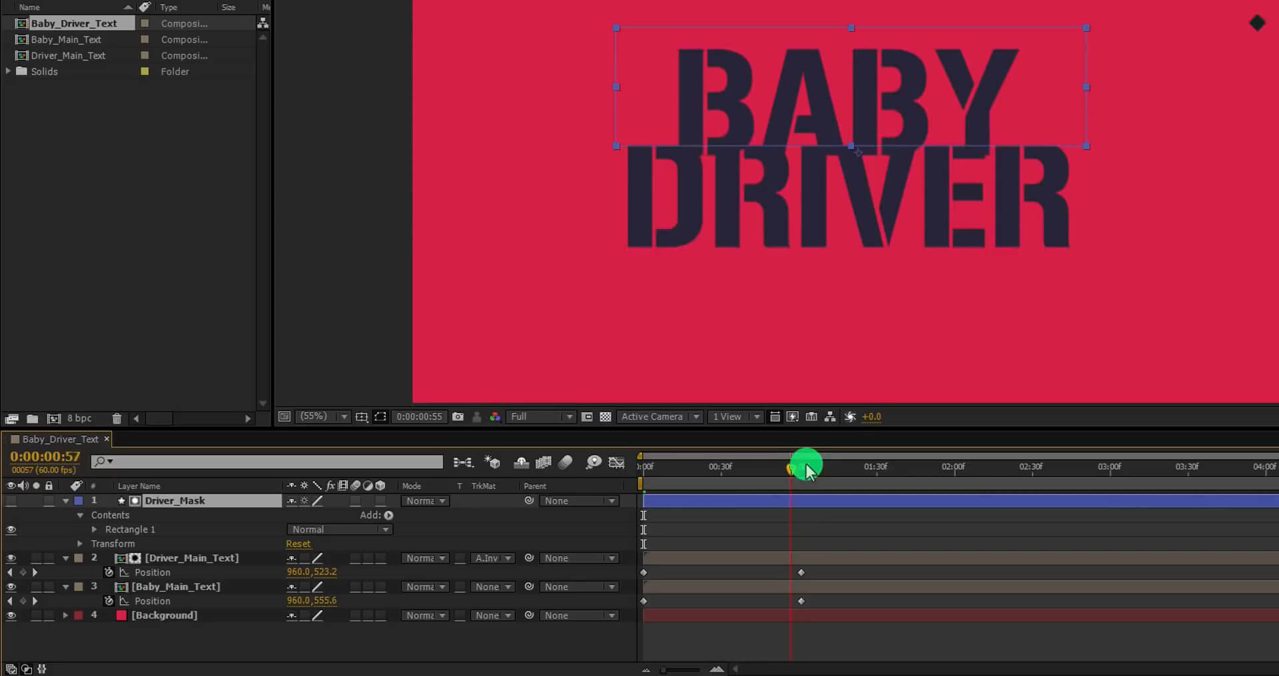The image size is (1279, 676).
Task: Hide the Baby_Main_Text layer eye
Action: pyautogui.click(x=11, y=587)
